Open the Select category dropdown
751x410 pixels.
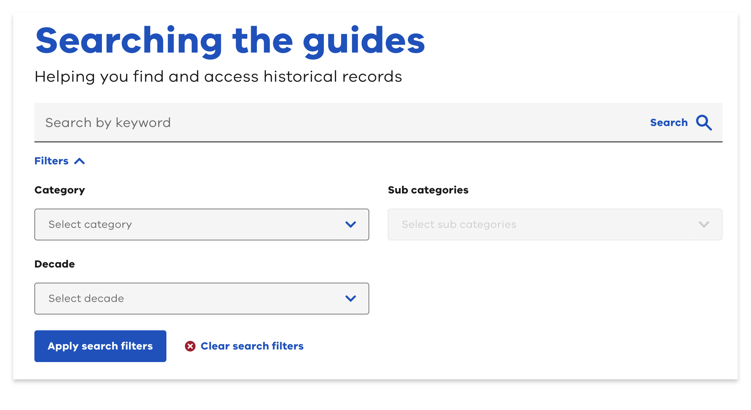[x=201, y=225]
